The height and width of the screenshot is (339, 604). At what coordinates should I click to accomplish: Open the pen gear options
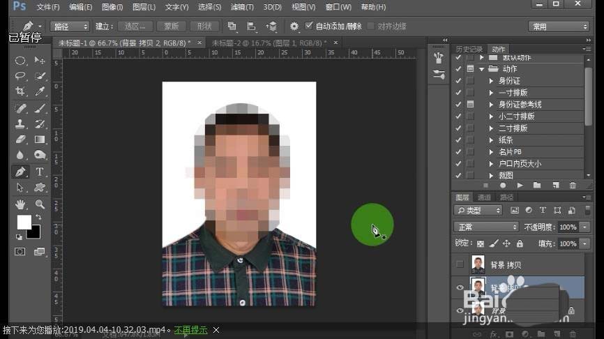294,27
